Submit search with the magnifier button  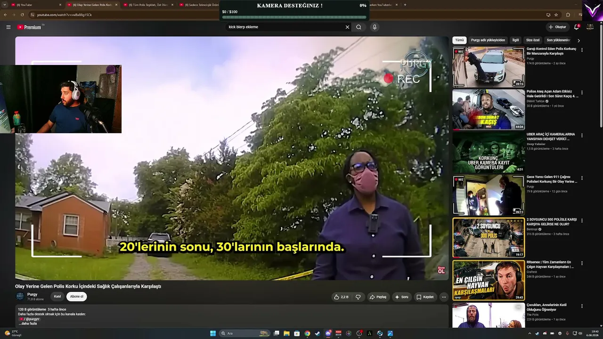tap(359, 27)
